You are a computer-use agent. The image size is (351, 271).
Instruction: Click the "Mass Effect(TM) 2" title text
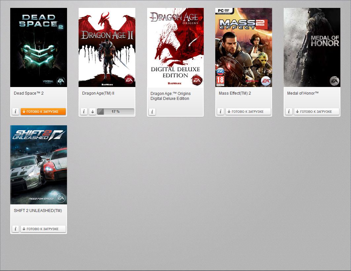[235, 93]
